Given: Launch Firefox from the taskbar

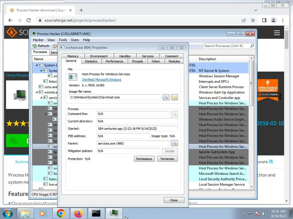Looking at the screenshot, I should 78,213.
